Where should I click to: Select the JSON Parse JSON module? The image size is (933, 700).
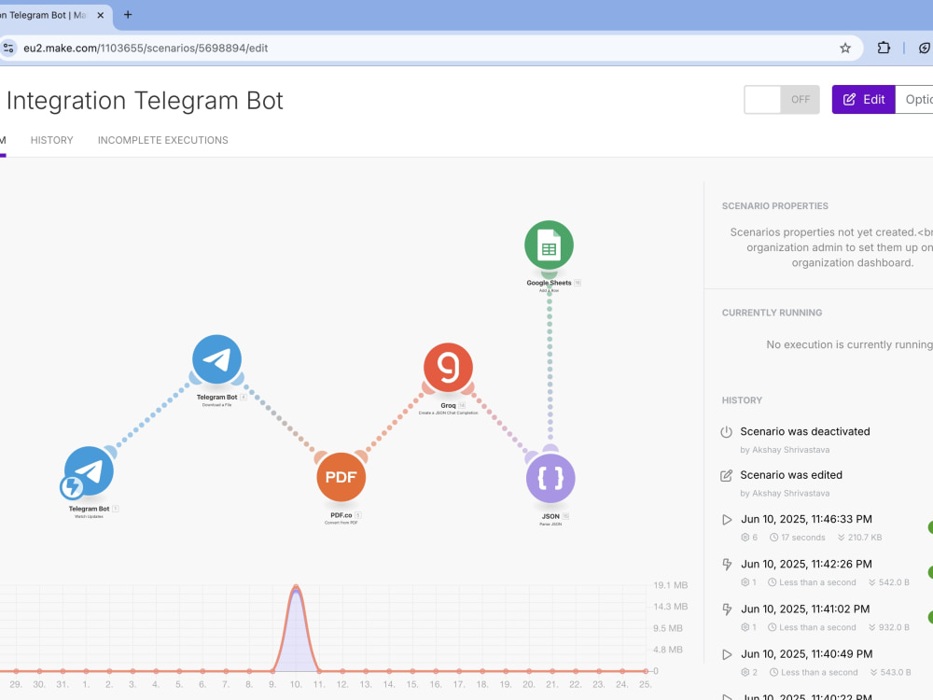click(x=550, y=479)
